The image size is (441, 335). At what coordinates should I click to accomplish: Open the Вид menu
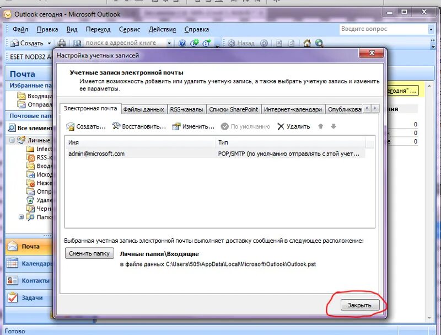(72, 29)
